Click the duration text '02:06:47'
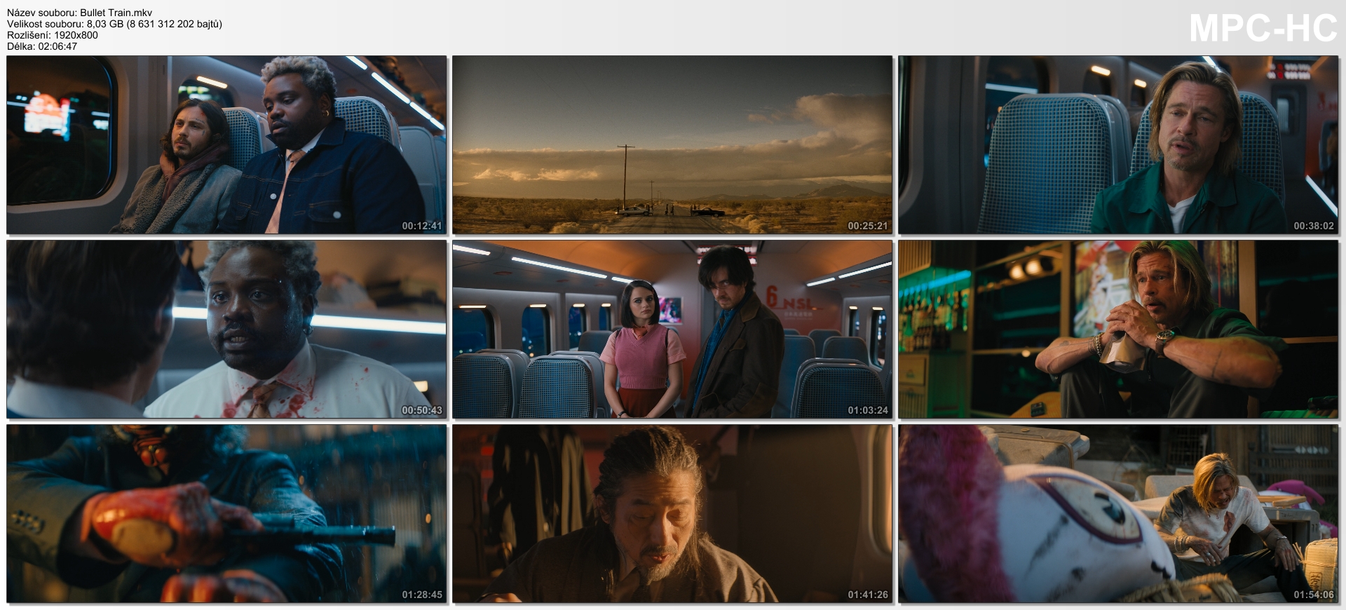Viewport: 1346px width, 610px height. click(x=57, y=46)
